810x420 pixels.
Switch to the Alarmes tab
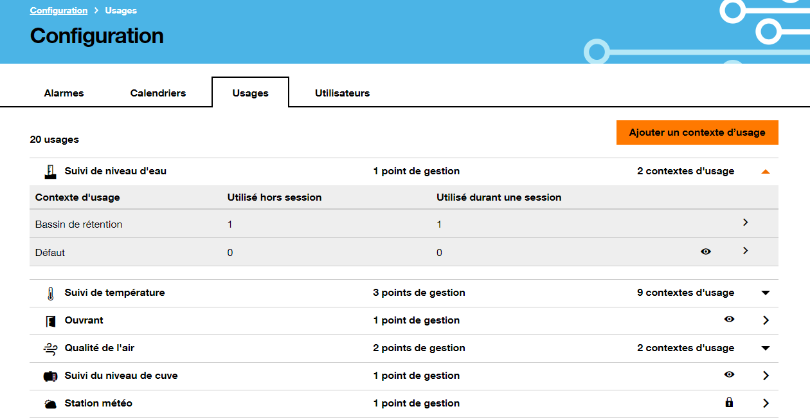coord(64,93)
